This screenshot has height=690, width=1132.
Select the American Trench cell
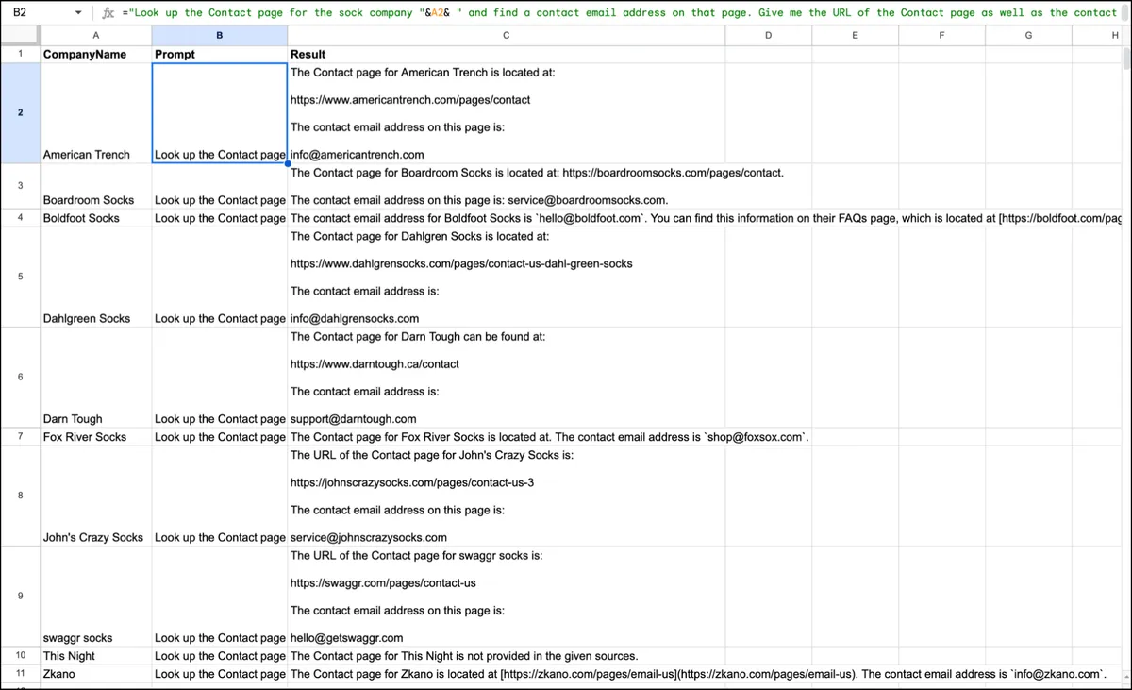click(96, 113)
